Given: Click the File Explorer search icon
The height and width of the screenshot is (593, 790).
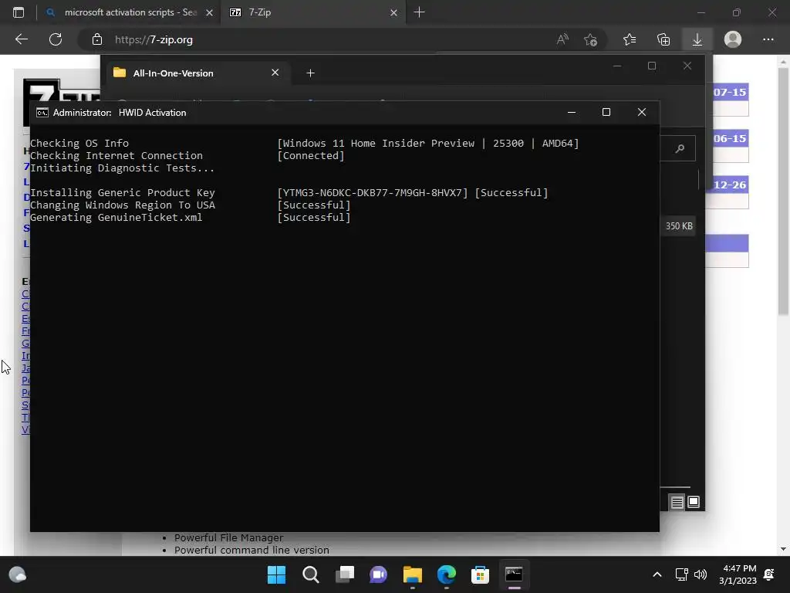Looking at the screenshot, I should [x=680, y=148].
